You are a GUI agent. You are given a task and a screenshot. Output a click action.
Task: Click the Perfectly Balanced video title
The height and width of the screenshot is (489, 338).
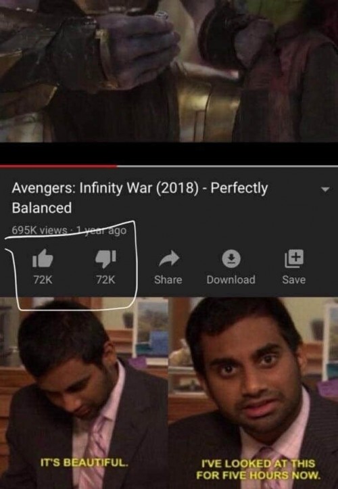click(140, 198)
